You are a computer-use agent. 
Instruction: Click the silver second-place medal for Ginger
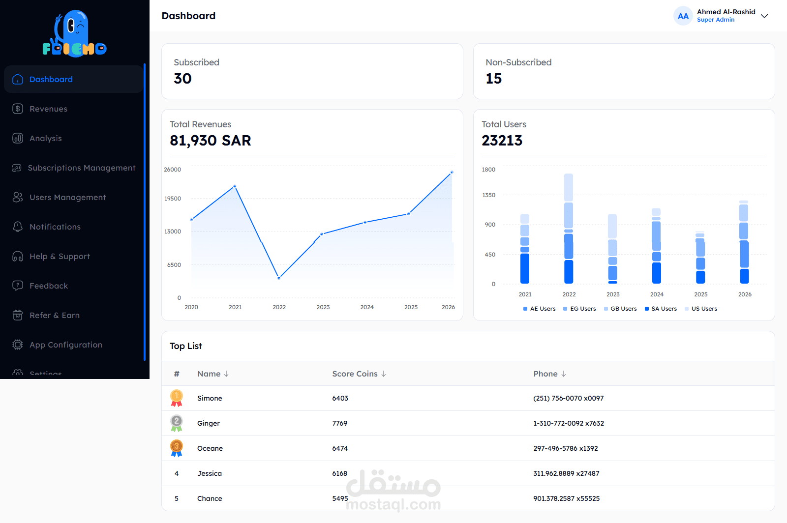(x=177, y=423)
